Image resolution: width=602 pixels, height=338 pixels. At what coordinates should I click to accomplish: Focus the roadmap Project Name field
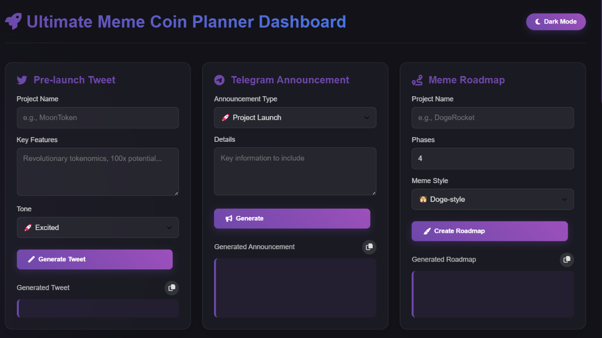(492, 118)
